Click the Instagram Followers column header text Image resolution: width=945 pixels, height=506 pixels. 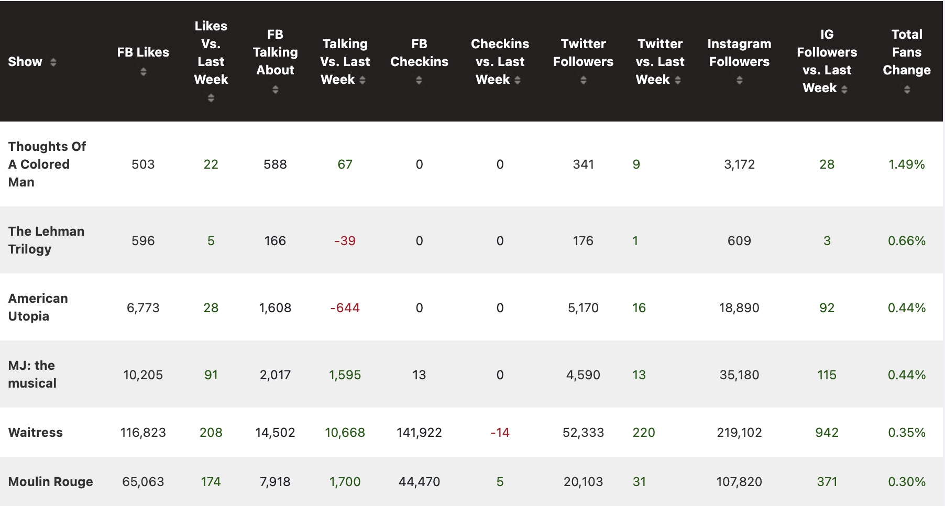(x=739, y=52)
